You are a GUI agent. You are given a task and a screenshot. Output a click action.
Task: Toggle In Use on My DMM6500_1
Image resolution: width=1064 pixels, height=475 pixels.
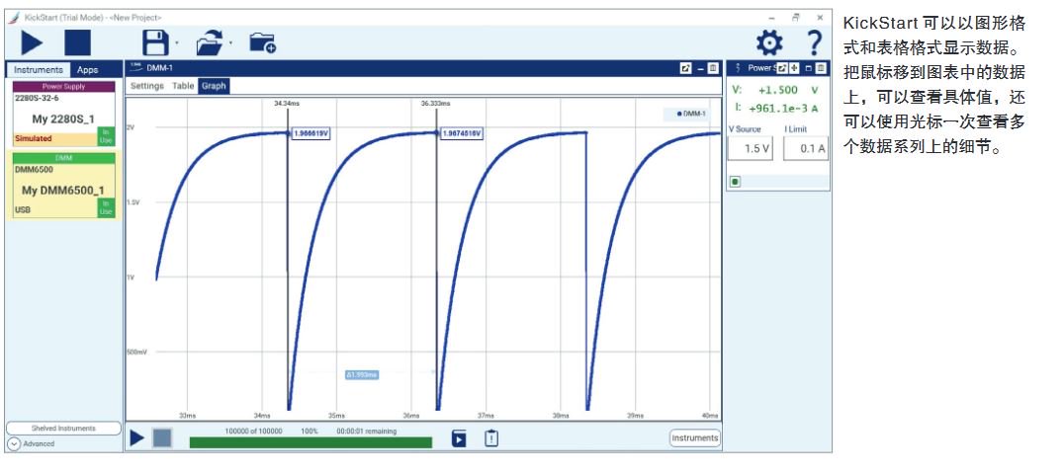point(107,207)
